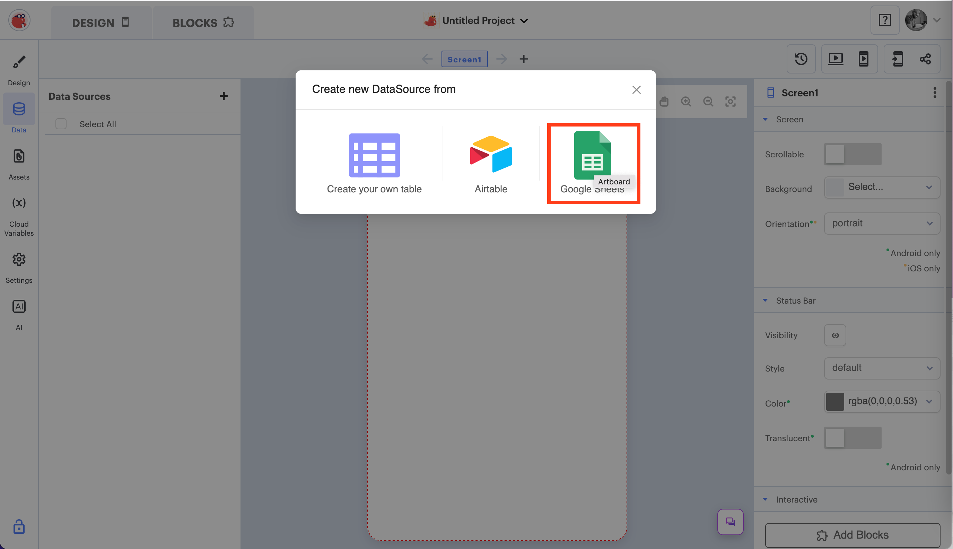Screen dimensions: 953x549
Task: Open the Assets panel
Action: pyautogui.click(x=18, y=163)
